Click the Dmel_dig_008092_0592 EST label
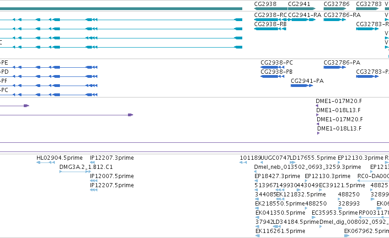Screen dimensions: 389x238 click(354, 222)
